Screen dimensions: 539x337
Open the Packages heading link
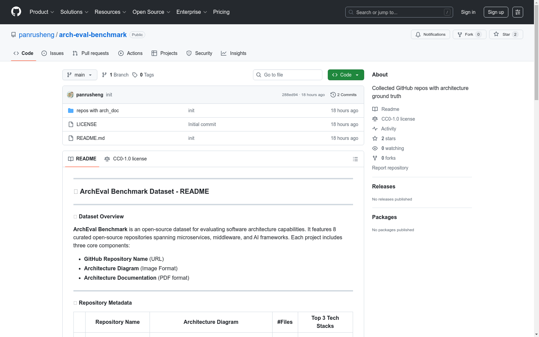(x=384, y=217)
